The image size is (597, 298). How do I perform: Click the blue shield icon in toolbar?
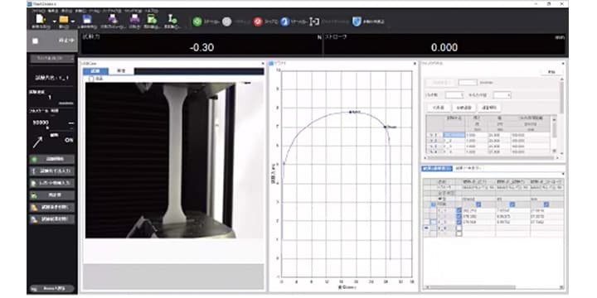click(x=357, y=22)
